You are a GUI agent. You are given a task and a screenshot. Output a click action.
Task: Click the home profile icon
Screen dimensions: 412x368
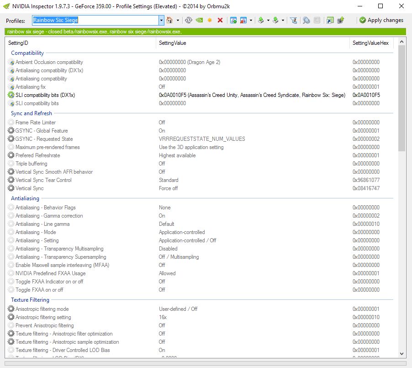click(x=170, y=20)
